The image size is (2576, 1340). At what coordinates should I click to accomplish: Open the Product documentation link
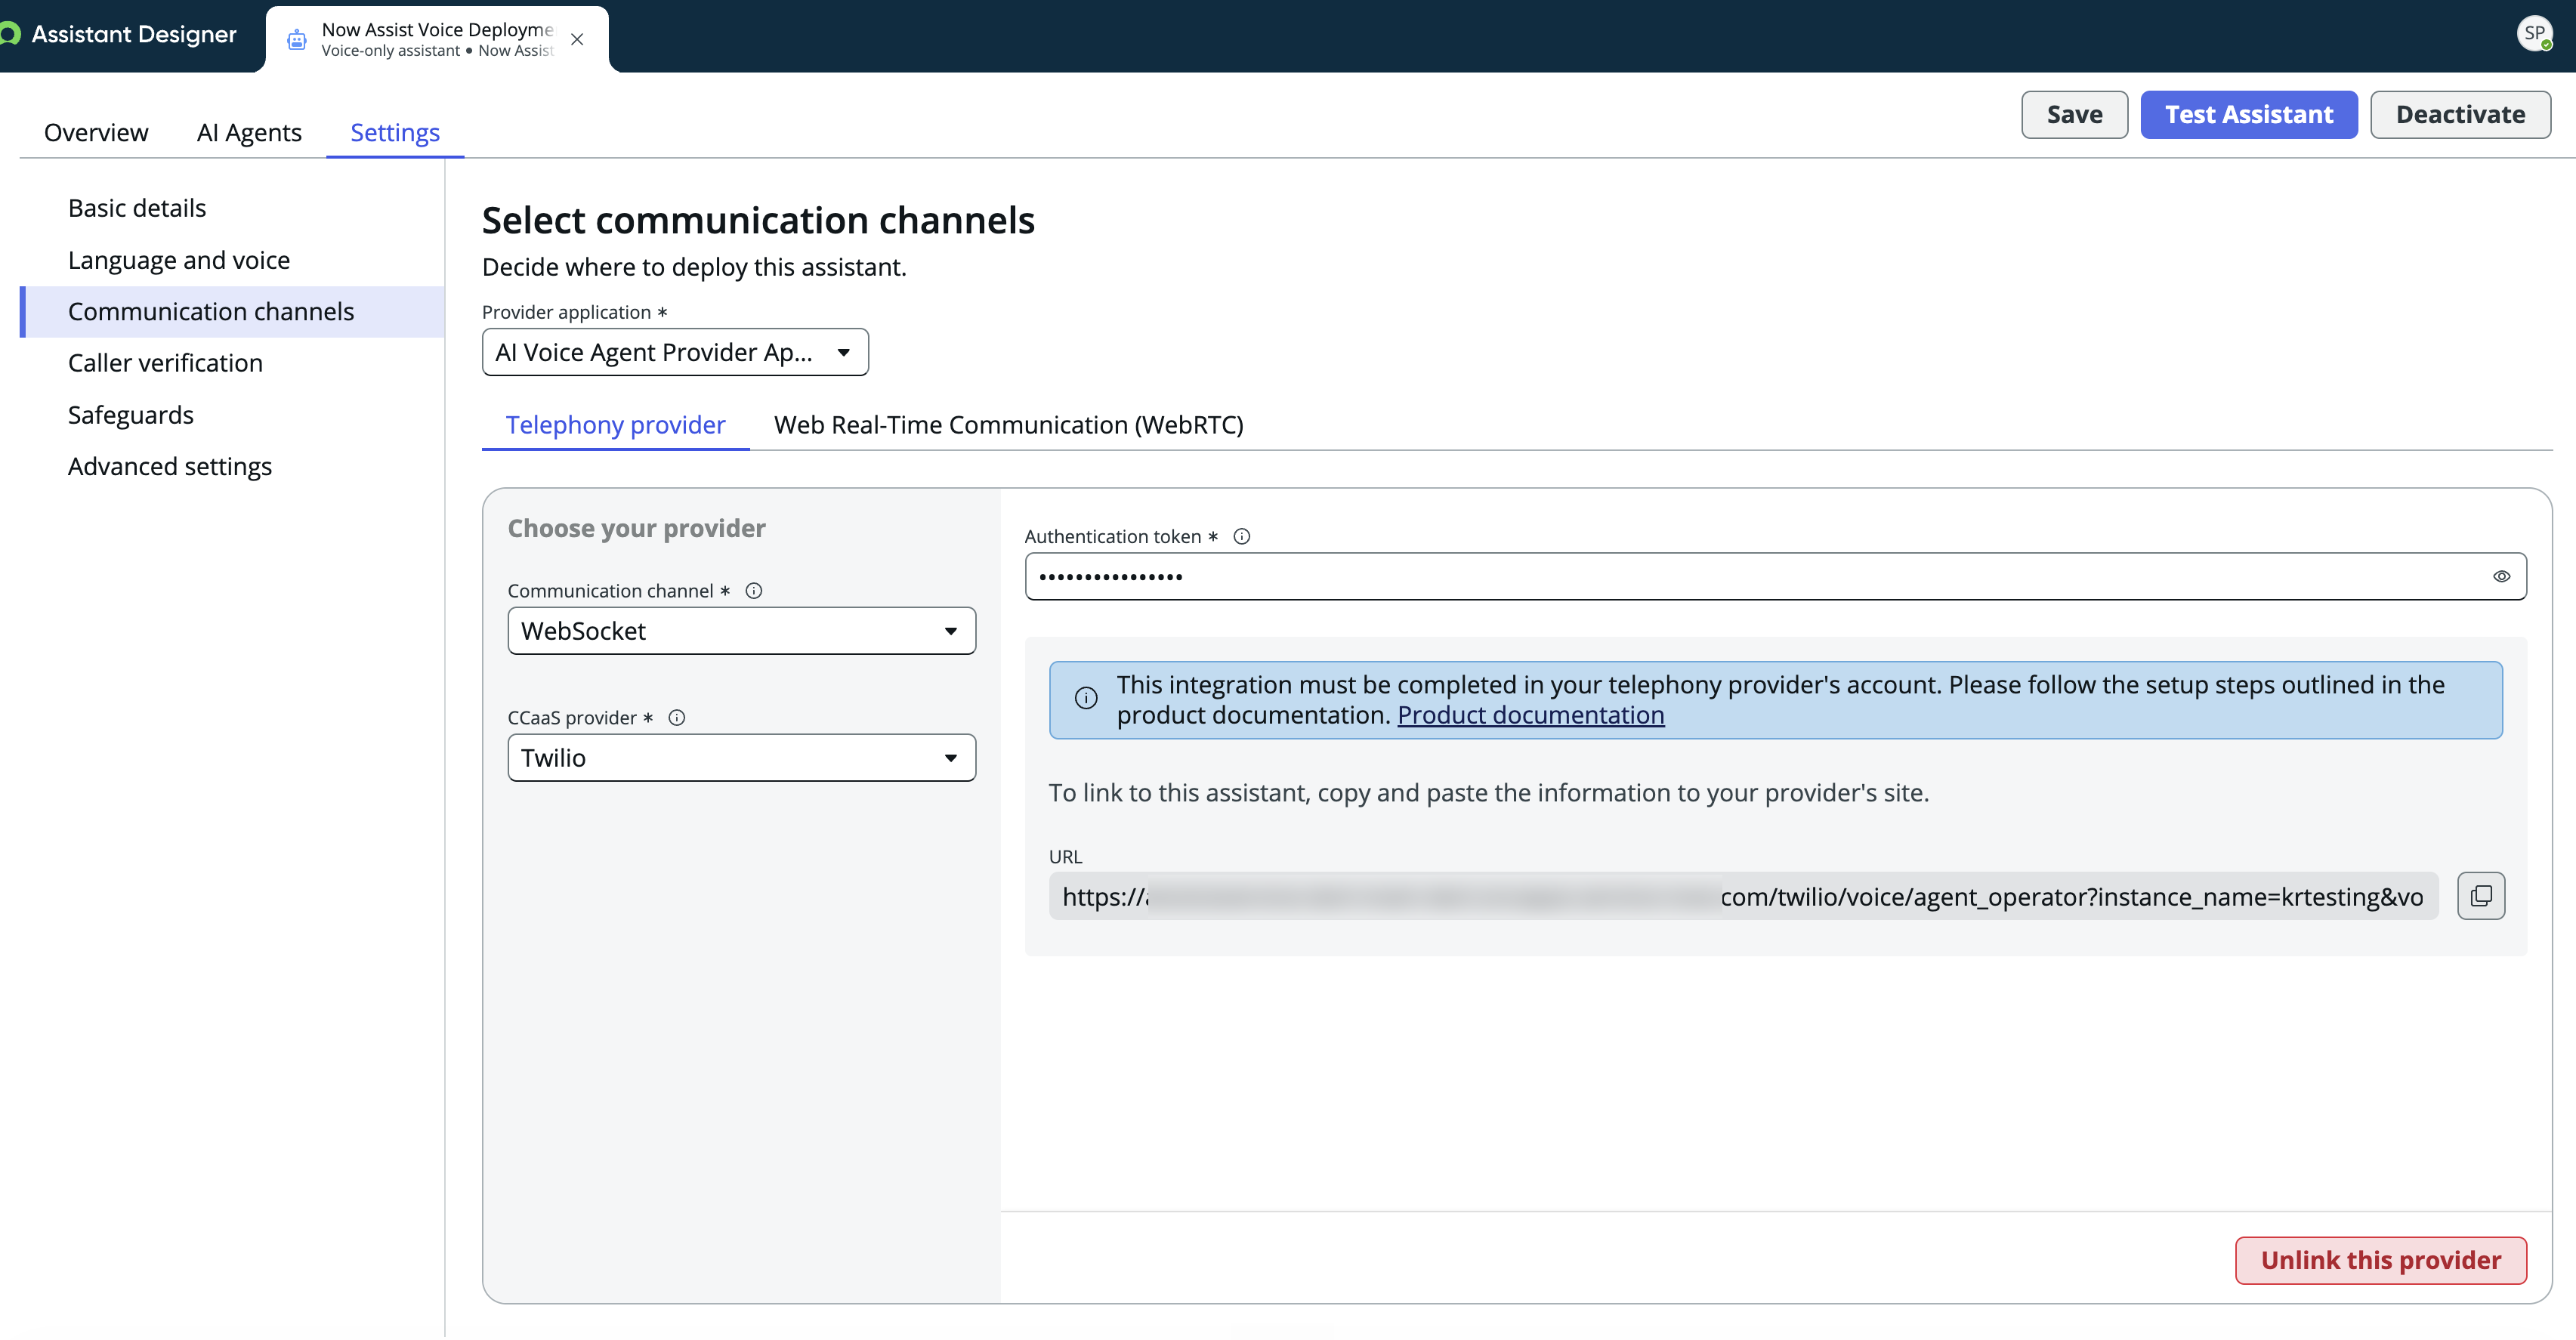click(x=1531, y=715)
